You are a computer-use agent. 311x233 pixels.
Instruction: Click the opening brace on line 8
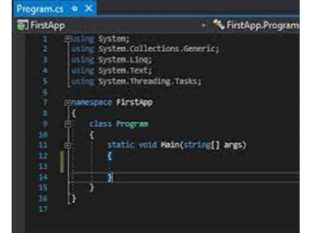73,113
